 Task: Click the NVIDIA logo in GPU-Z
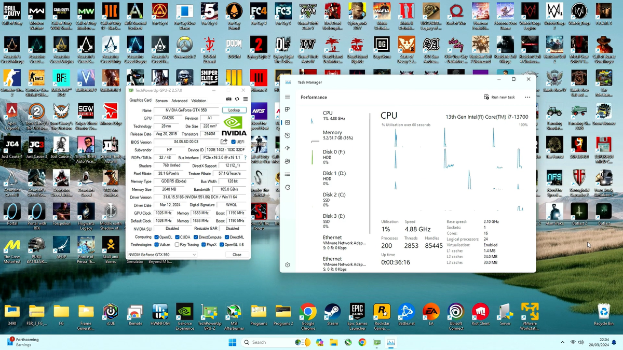pos(234,126)
